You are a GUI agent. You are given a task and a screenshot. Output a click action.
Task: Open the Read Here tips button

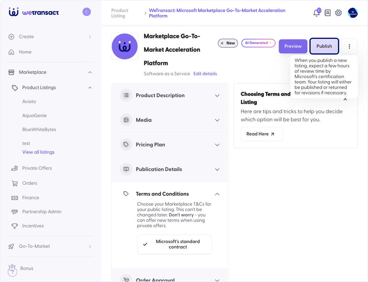(262, 134)
